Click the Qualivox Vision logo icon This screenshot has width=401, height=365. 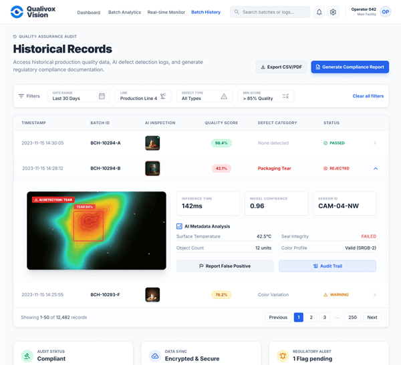[17, 12]
